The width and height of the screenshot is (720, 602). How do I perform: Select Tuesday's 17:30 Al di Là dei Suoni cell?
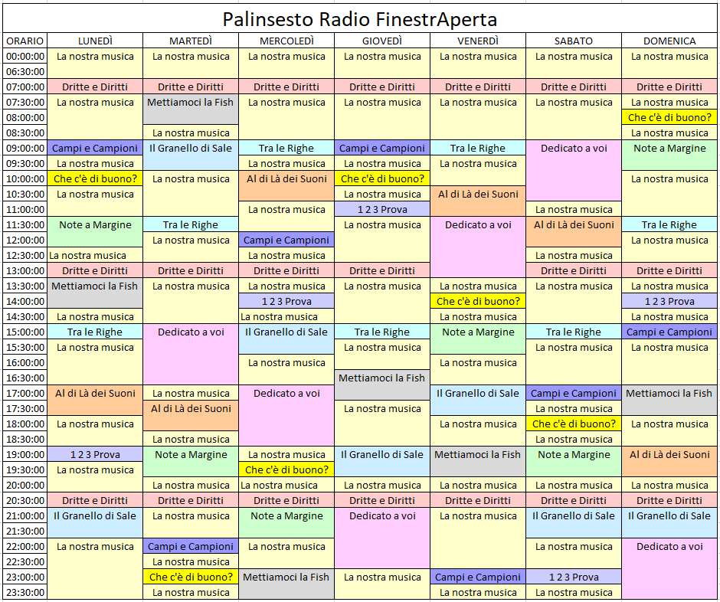click(191, 416)
